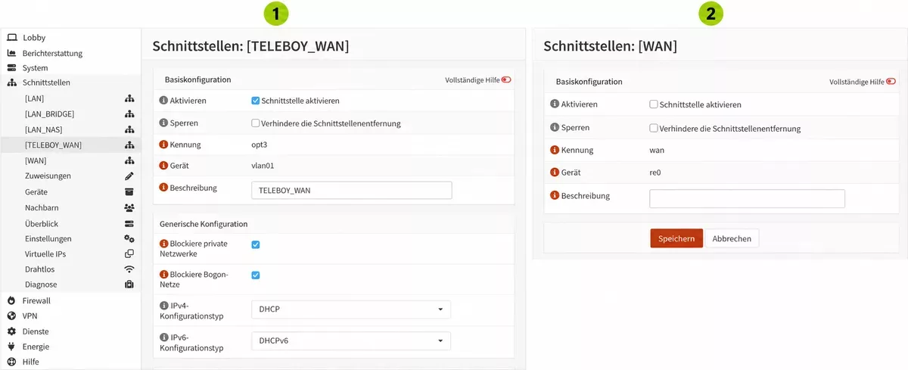The height and width of the screenshot is (370, 908).
Task: Click network icon beside [LAN_BRIDGE]
Action: (129, 113)
